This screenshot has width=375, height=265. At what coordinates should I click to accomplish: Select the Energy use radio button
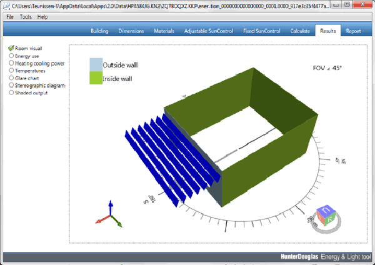(11, 56)
